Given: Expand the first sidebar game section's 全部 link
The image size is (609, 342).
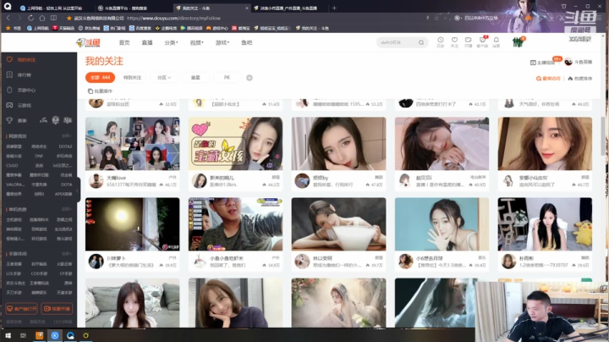Looking at the screenshot, I should pos(67,135).
